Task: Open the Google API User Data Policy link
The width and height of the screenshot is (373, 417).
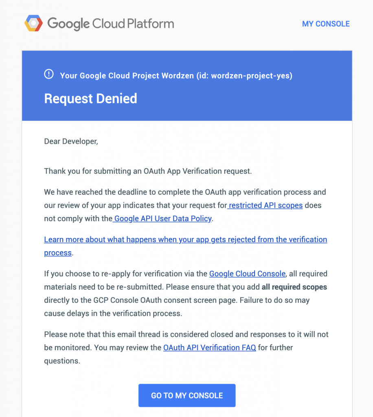Action: (x=163, y=218)
